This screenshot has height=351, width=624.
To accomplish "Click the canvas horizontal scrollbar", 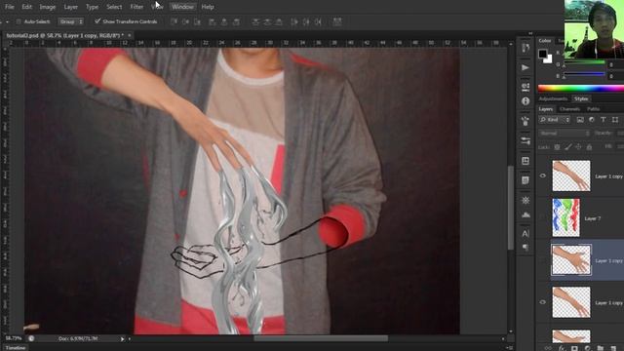I will [x=321, y=338].
